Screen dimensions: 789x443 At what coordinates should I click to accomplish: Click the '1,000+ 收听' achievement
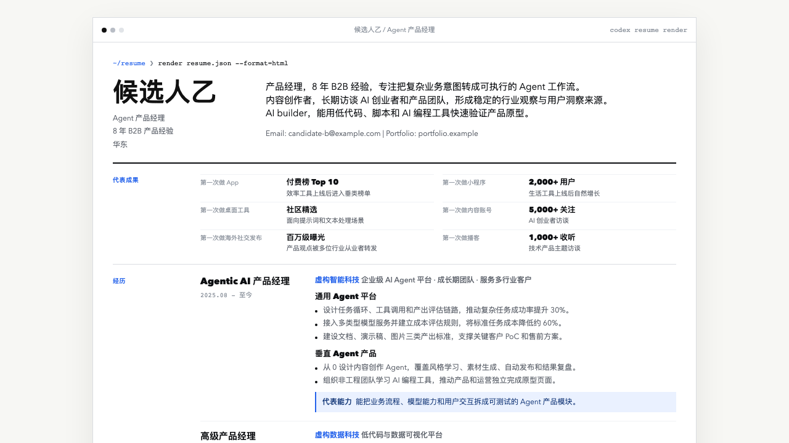pyautogui.click(x=552, y=237)
